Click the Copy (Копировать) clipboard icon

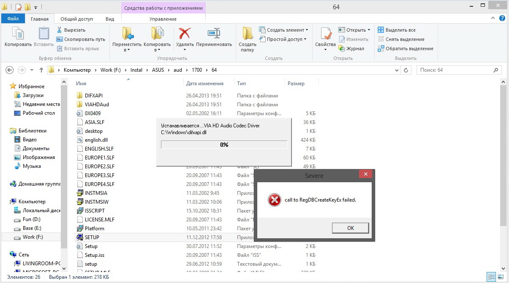click(18, 34)
